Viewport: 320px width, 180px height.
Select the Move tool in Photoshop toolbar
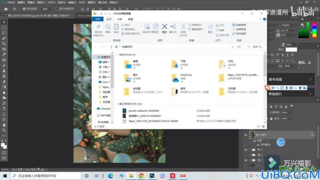click(4, 22)
